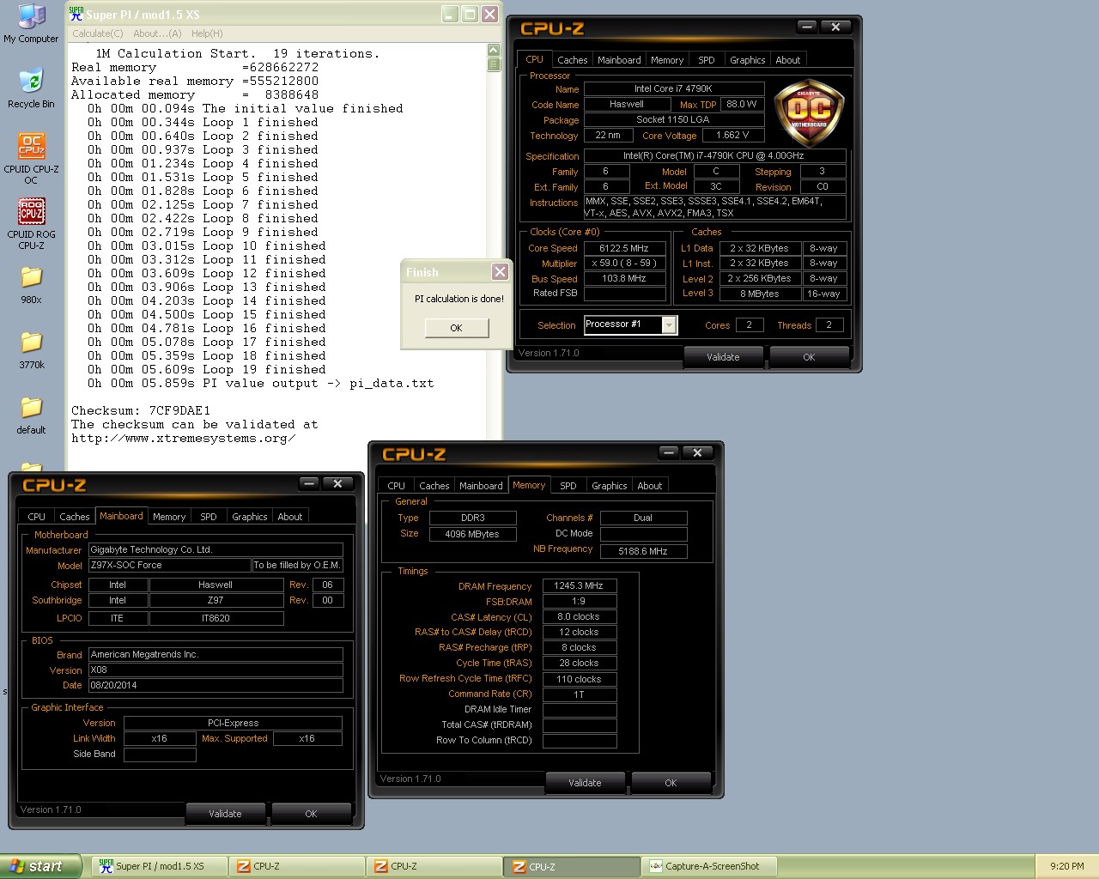1099x879 pixels.
Task: Select Mainboard tab in CPU window
Action: [x=619, y=60]
